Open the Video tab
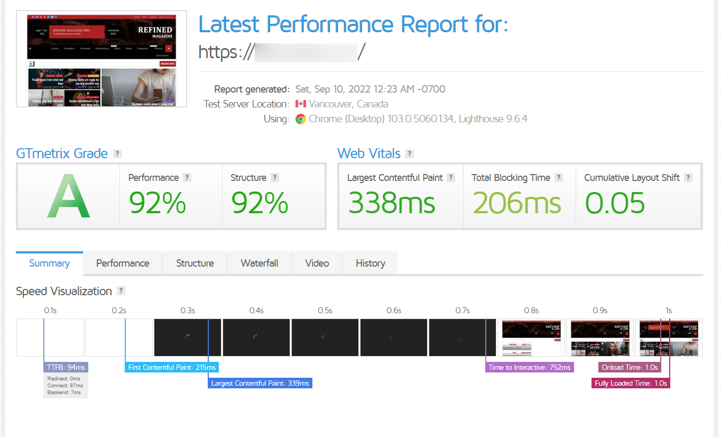Screen dimensions: 721x437 click(317, 263)
